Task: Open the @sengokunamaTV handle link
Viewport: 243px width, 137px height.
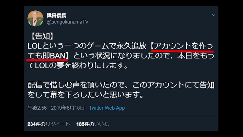Action: coord(68,22)
